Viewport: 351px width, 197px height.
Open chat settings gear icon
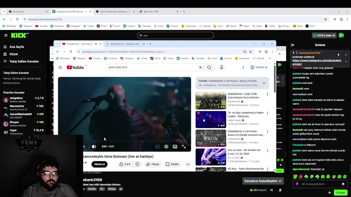pyautogui.click(x=330, y=193)
